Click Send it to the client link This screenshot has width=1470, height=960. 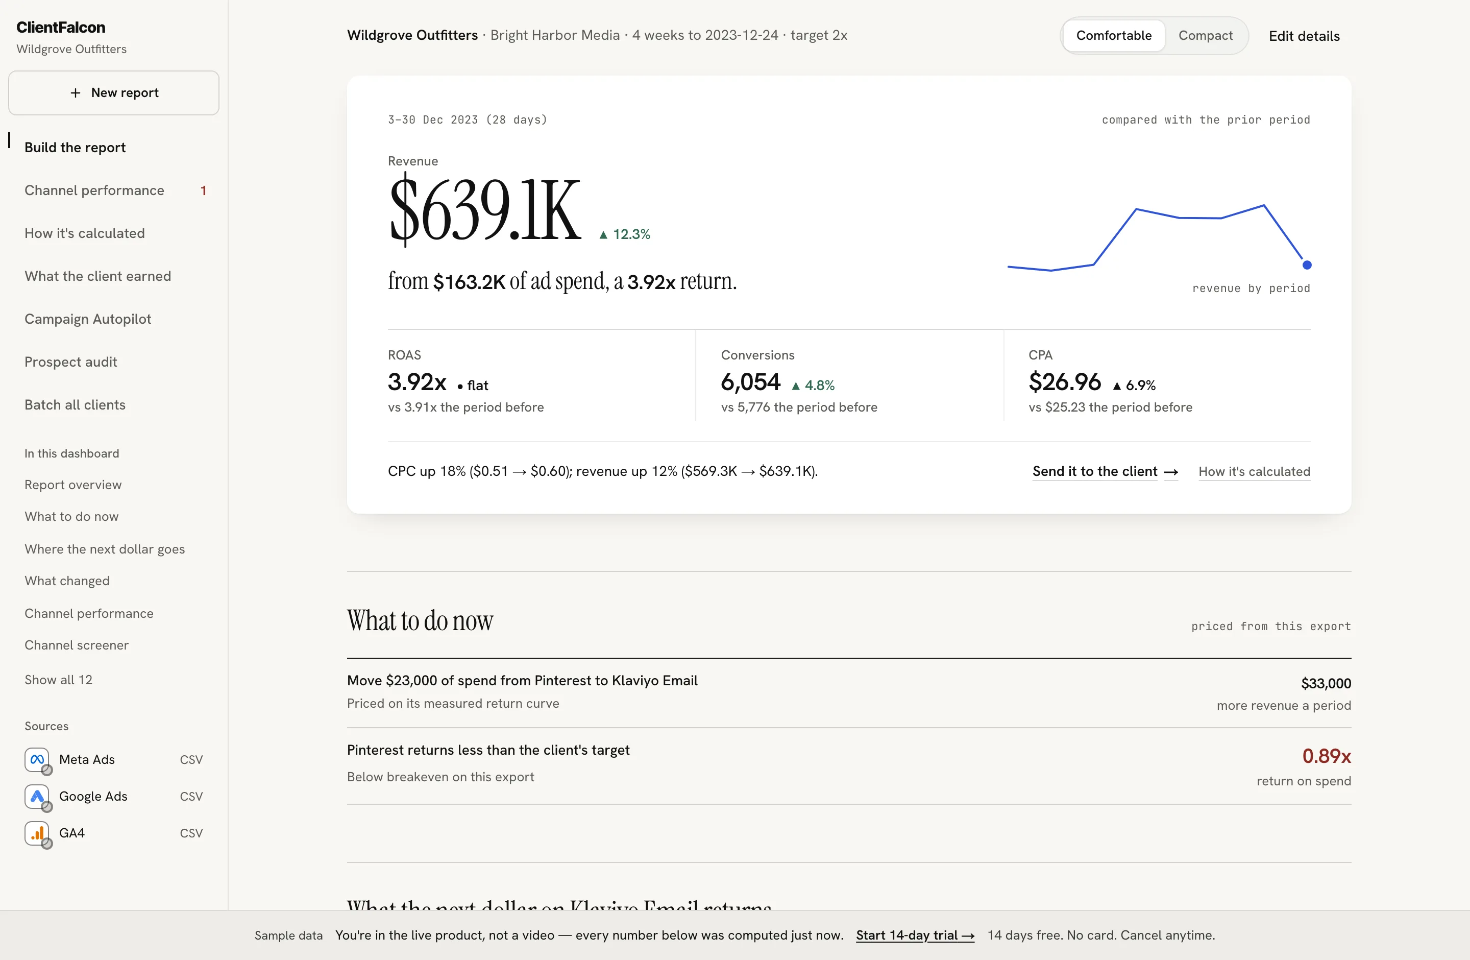pyautogui.click(x=1105, y=471)
